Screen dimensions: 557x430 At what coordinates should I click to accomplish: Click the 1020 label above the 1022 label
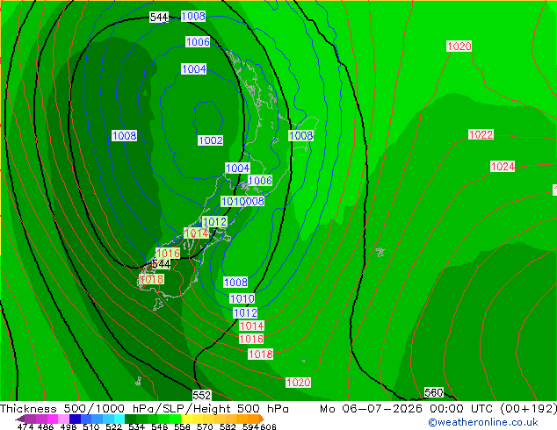tap(459, 47)
